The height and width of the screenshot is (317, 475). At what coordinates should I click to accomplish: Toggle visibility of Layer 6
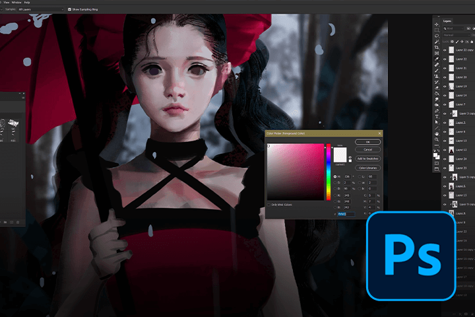click(445, 132)
